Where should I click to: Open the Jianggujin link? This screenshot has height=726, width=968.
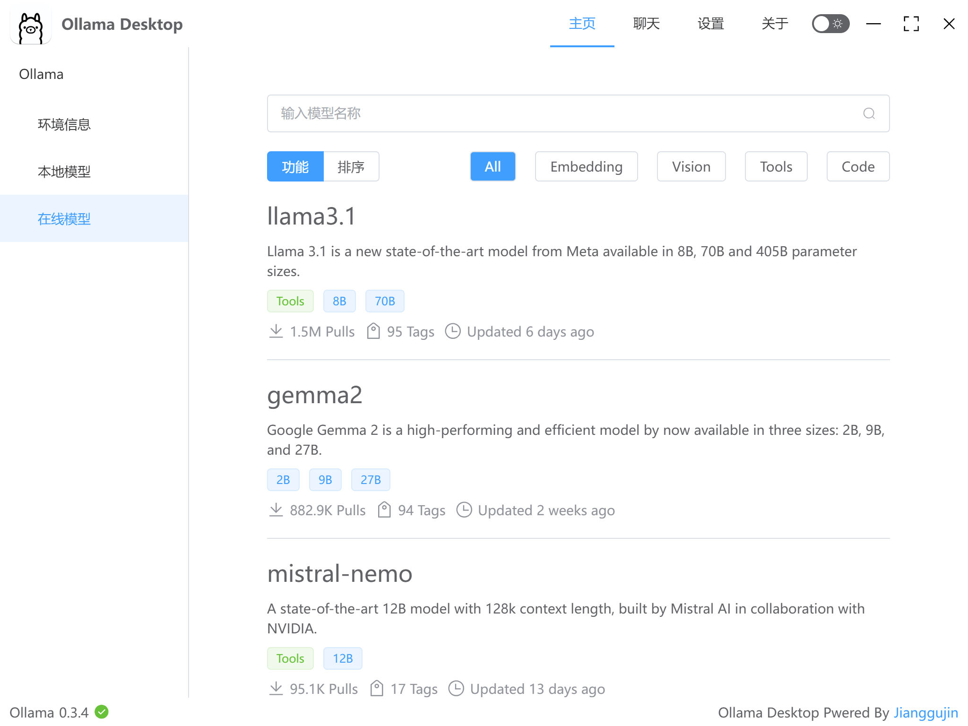(x=926, y=712)
